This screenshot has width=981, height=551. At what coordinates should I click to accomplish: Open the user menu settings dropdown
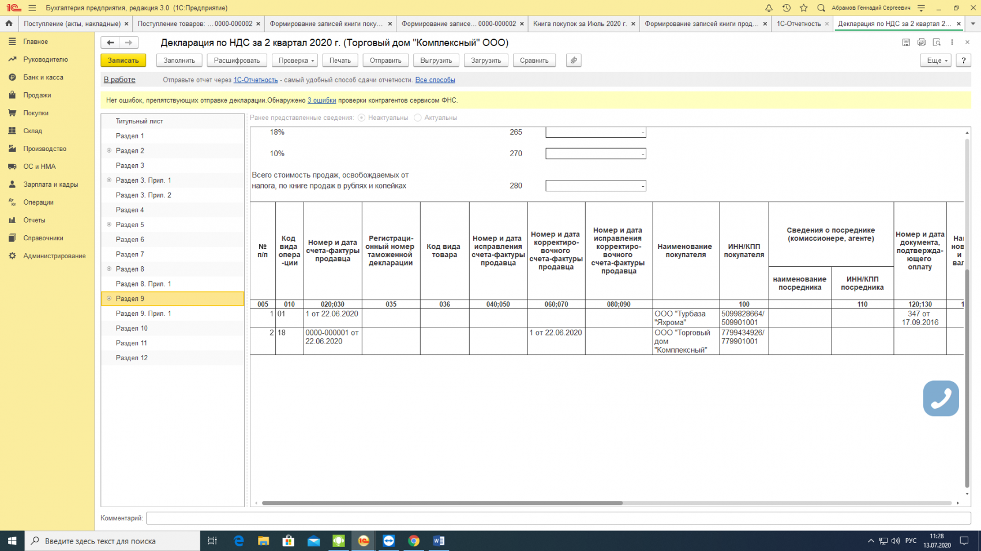pyautogui.click(x=921, y=8)
